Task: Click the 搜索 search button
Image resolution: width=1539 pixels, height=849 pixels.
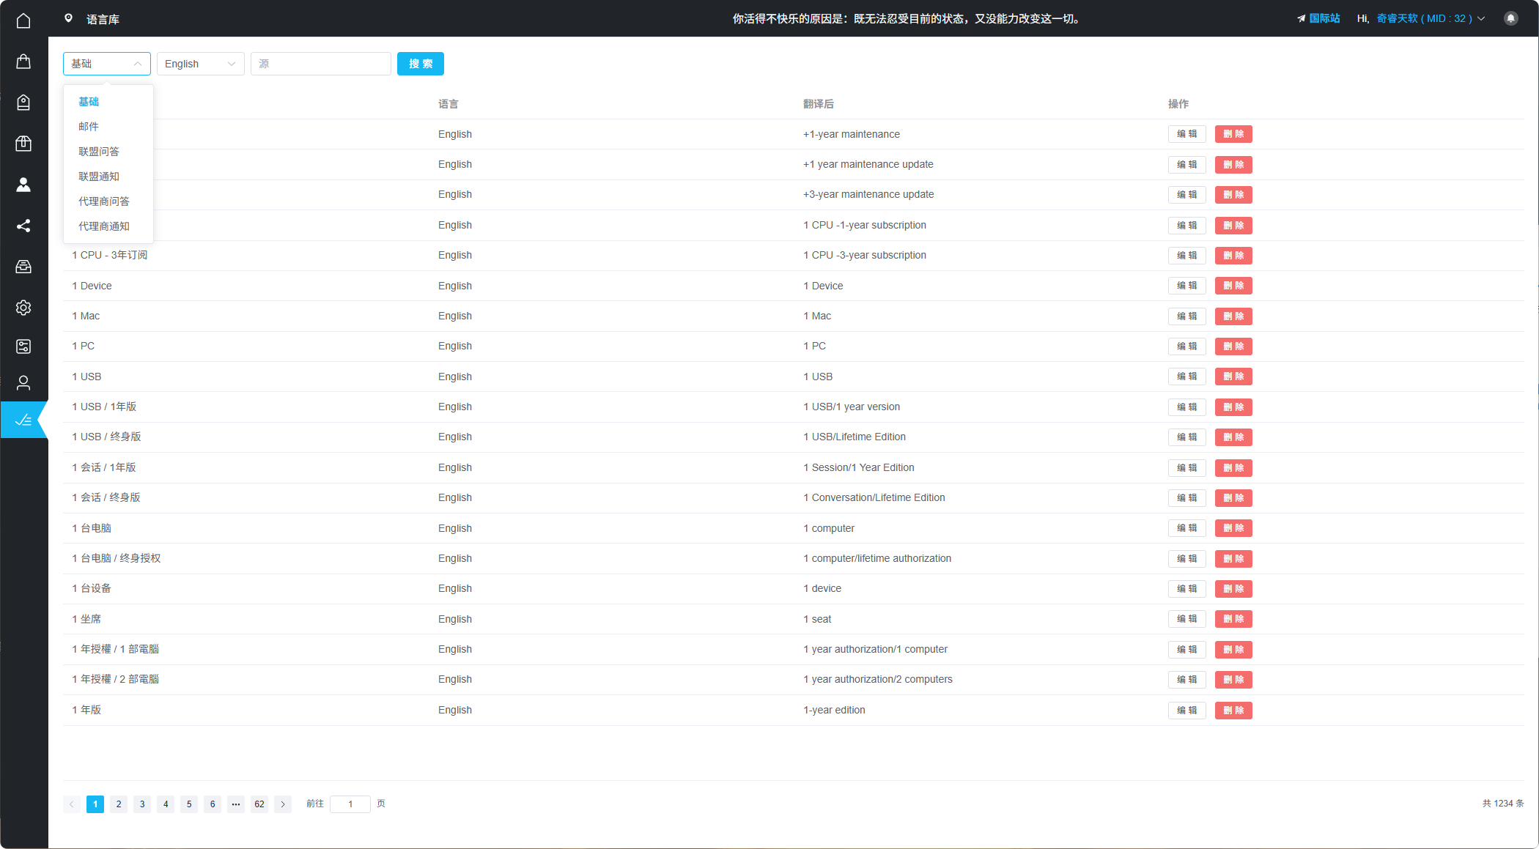Action: (x=421, y=64)
